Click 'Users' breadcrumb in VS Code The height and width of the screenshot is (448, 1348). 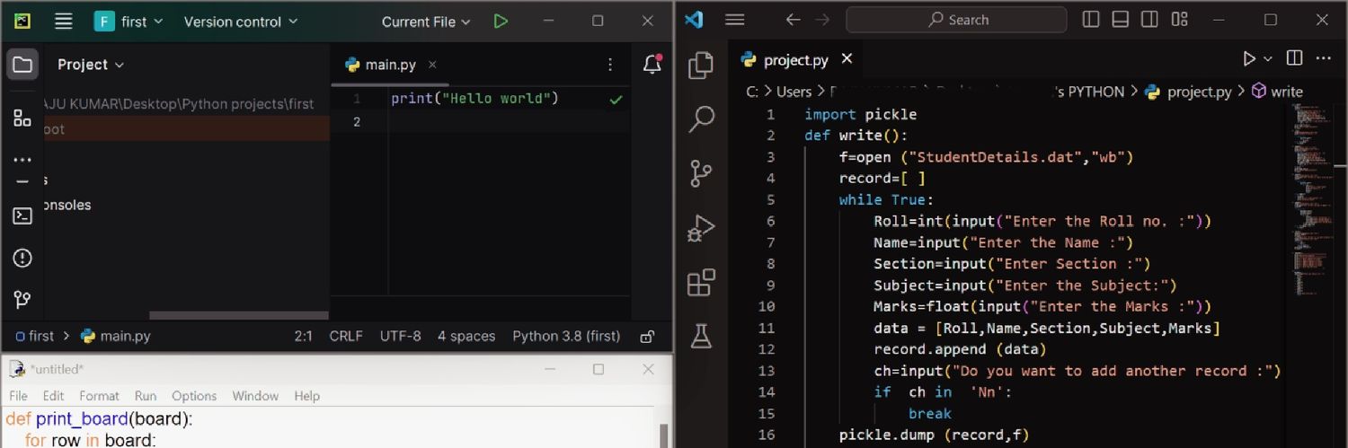click(794, 92)
